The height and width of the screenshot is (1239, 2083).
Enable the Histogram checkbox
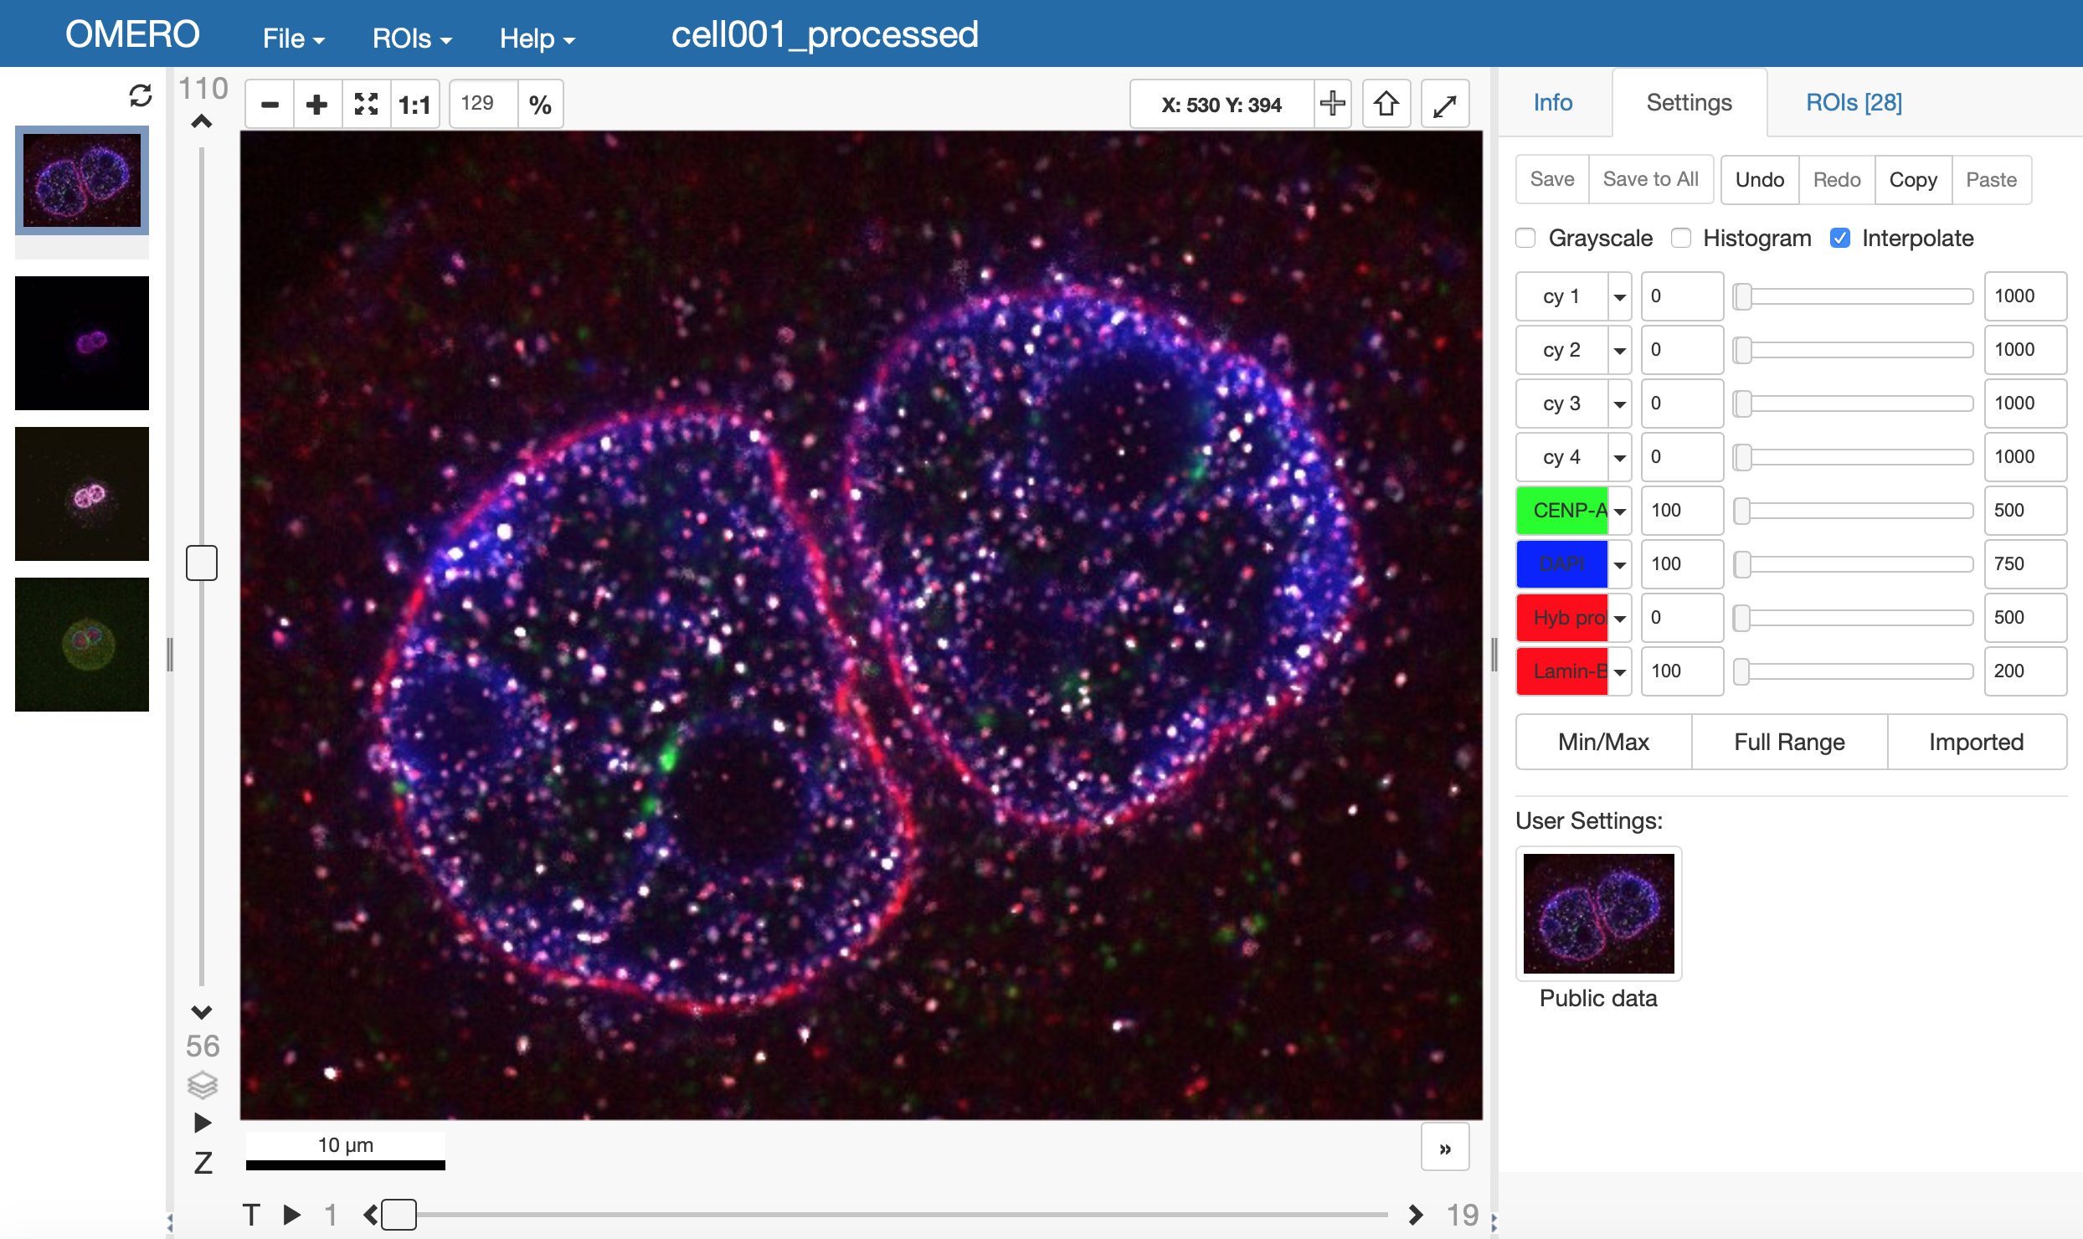(x=1680, y=238)
